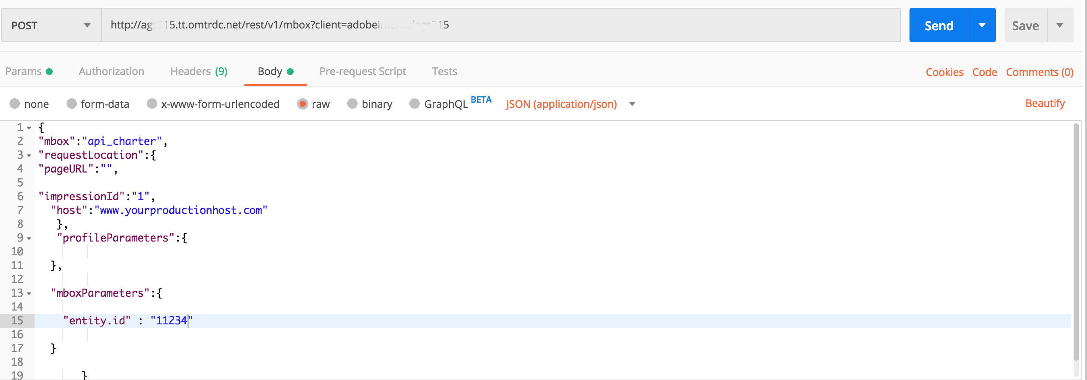Open the Send button dropdown arrow
The width and height of the screenshot is (1087, 380).
[982, 25]
